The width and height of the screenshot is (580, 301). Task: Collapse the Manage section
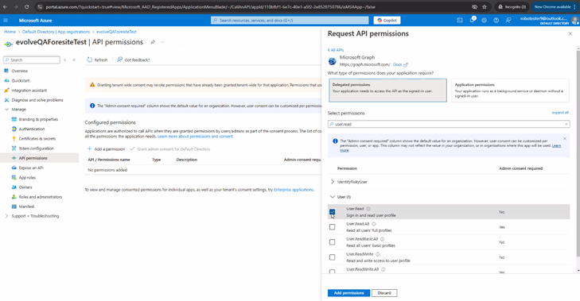tap(6, 110)
